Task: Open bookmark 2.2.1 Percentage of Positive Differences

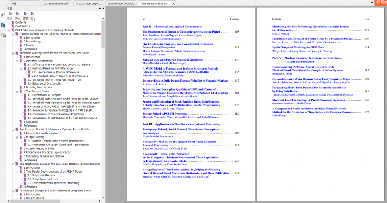Action: 55,72
